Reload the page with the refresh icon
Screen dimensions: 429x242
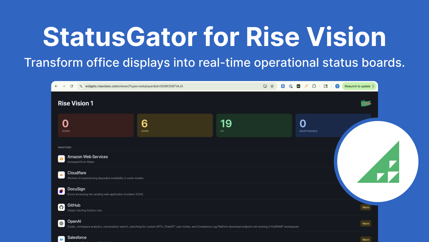72,86
